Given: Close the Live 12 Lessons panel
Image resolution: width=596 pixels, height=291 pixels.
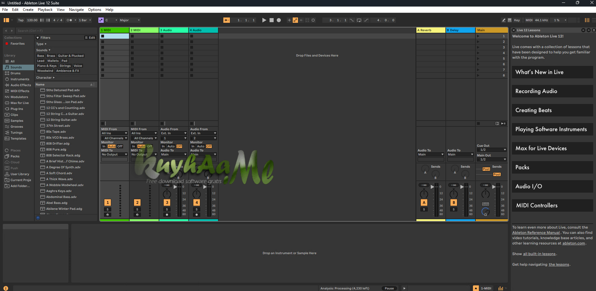Looking at the screenshot, I should (514, 30).
